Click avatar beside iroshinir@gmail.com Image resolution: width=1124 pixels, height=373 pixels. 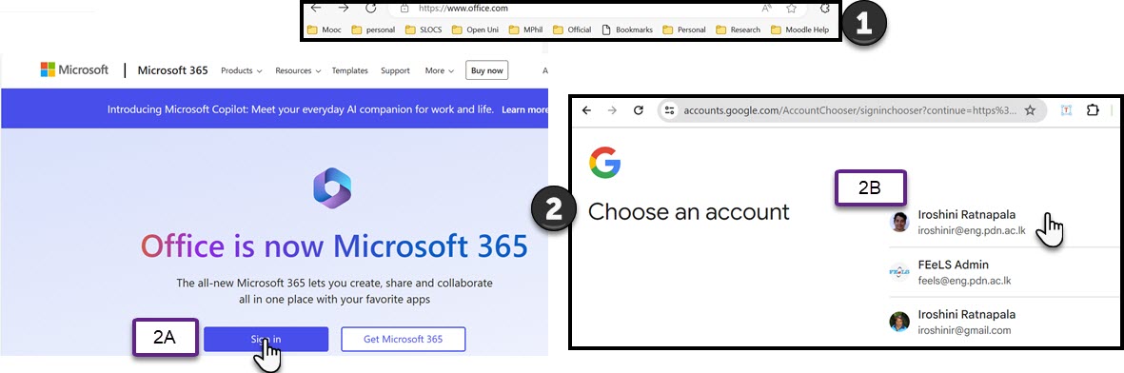898,322
